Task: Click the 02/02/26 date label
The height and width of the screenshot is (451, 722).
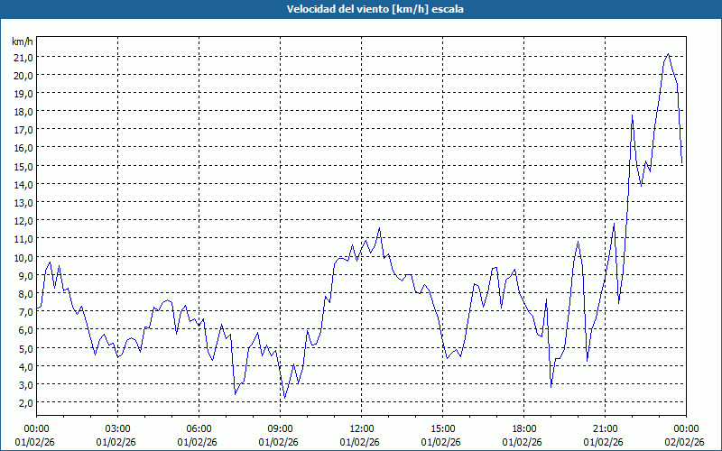Action: (686, 442)
